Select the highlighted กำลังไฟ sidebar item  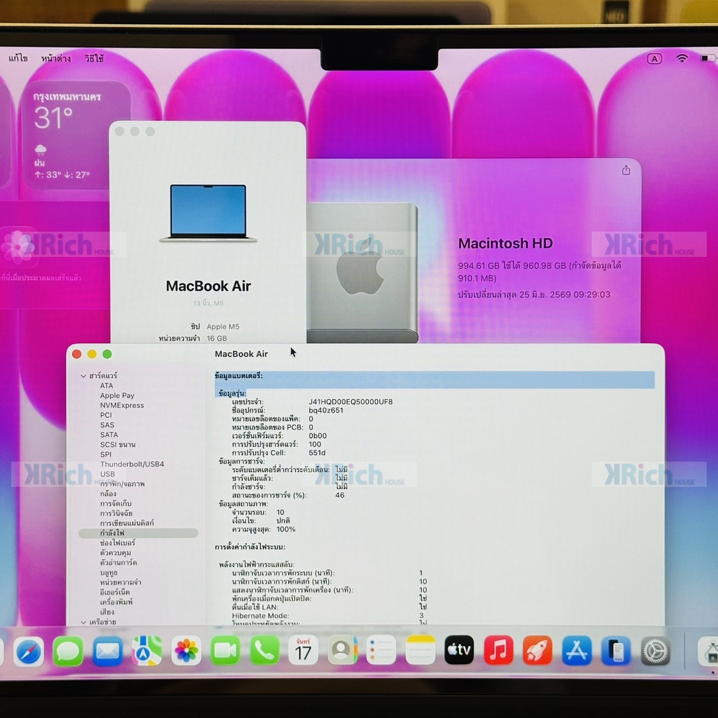[139, 533]
